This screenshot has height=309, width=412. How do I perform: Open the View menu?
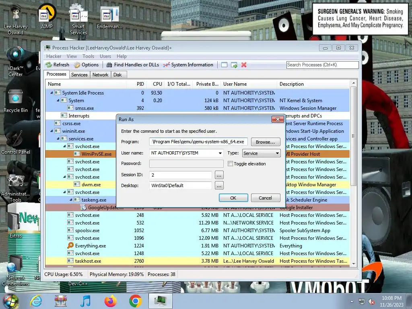[72, 56]
